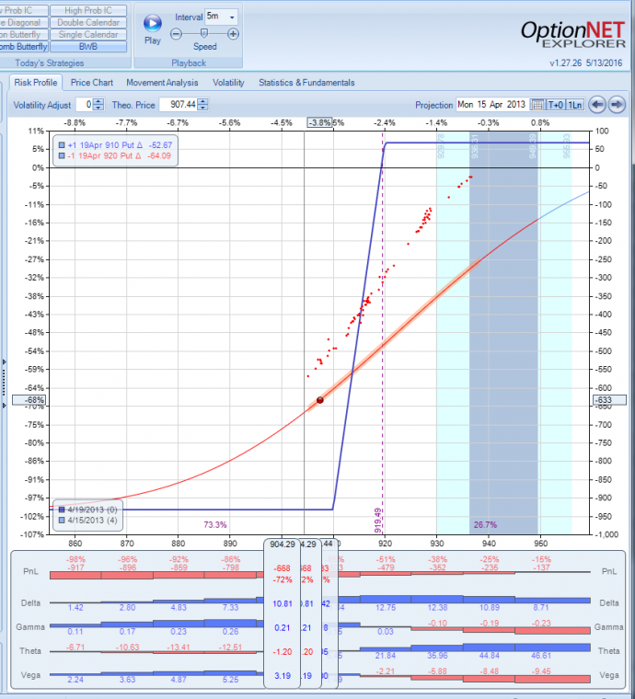Image resolution: width=635 pixels, height=699 pixels.
Task: Increase Theo. Price with up arrow
Action: pyautogui.click(x=202, y=102)
